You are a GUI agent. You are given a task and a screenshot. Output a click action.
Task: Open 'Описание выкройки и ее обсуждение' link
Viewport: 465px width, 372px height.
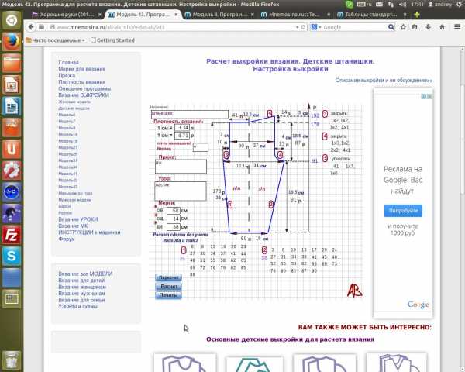pos(384,80)
